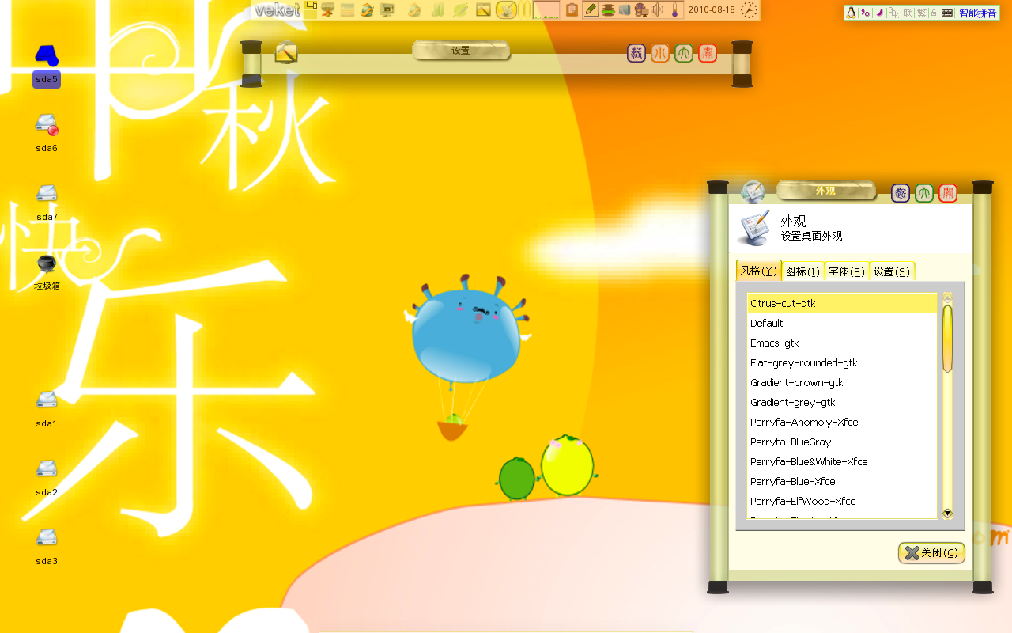This screenshot has width=1012, height=633.
Task: Click the monitor screen launcher in the top panel
Action: coord(387,9)
